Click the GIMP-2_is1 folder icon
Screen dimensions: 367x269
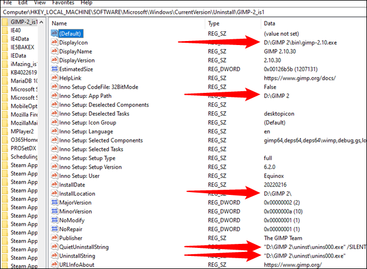point(5,22)
